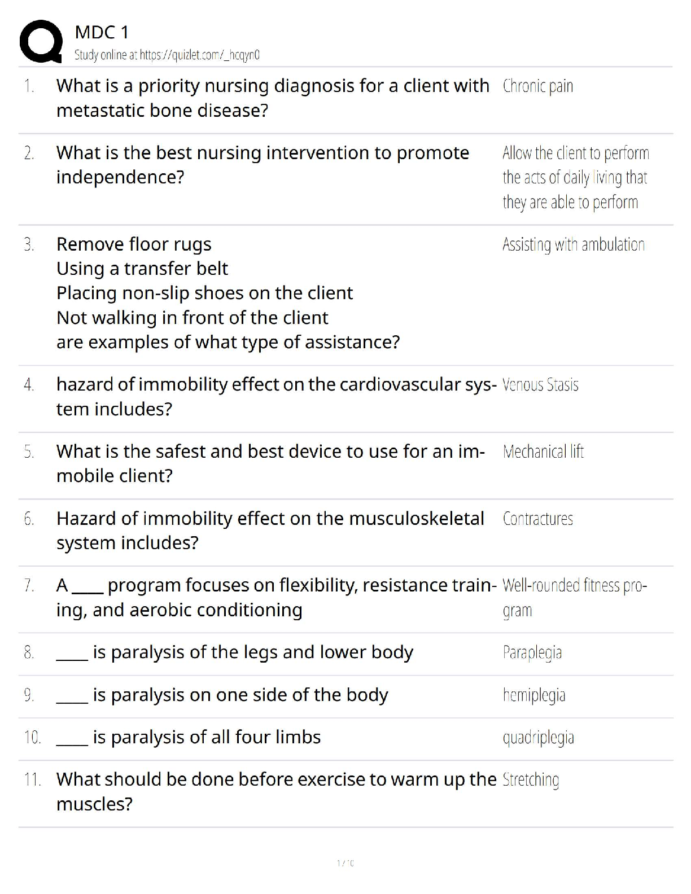Click the Quizlet Q logo
691x894 pixels.
(41, 41)
